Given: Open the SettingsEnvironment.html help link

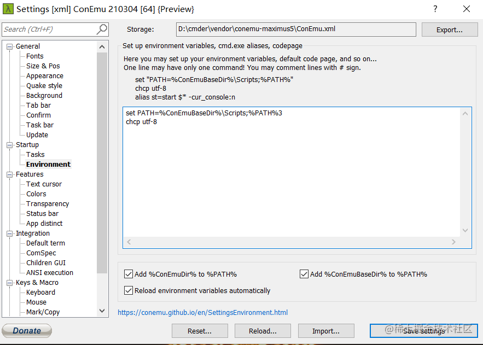Looking at the screenshot, I should point(203,312).
